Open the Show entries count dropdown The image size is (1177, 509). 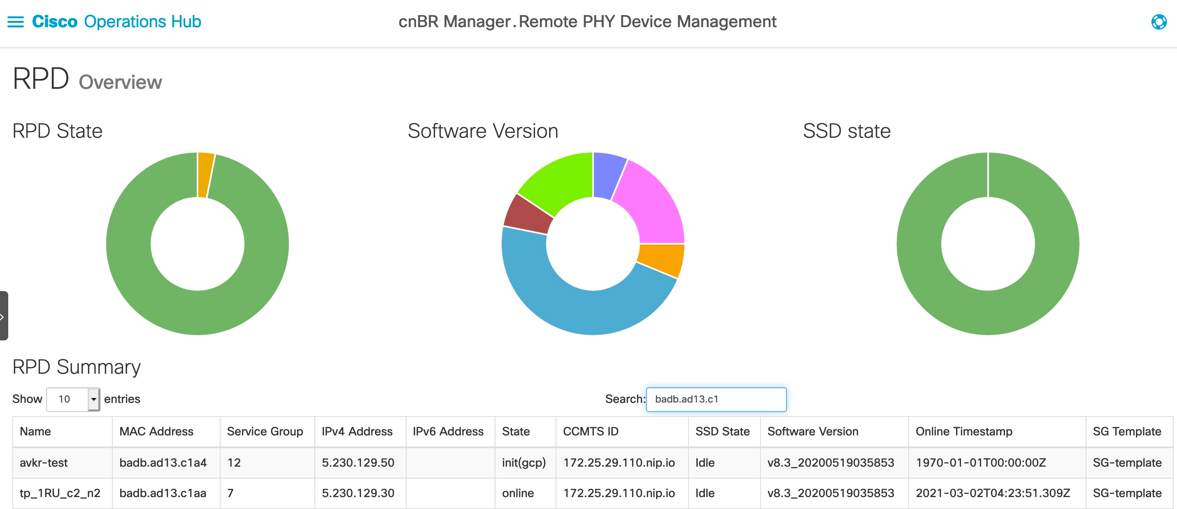pos(73,399)
